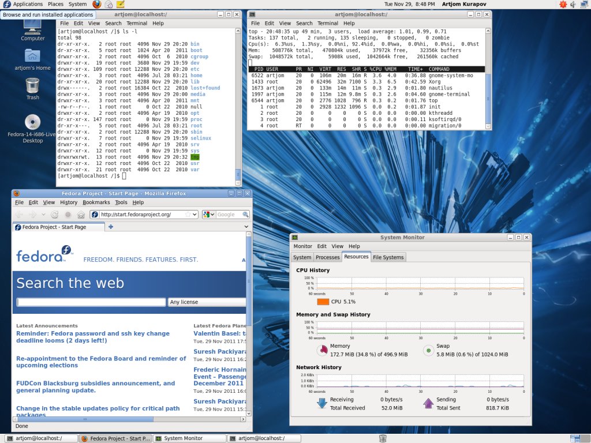Click the Fedora-14-i686-Live disc icon
This screenshot has height=443, width=591.
click(32, 122)
